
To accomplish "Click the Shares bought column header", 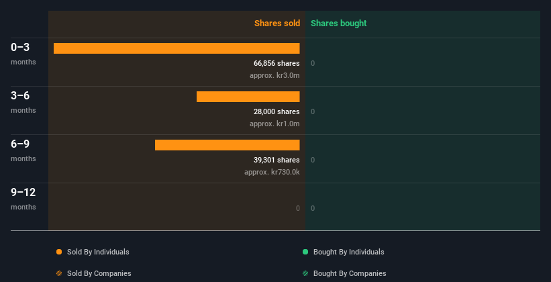I will (339, 23).
